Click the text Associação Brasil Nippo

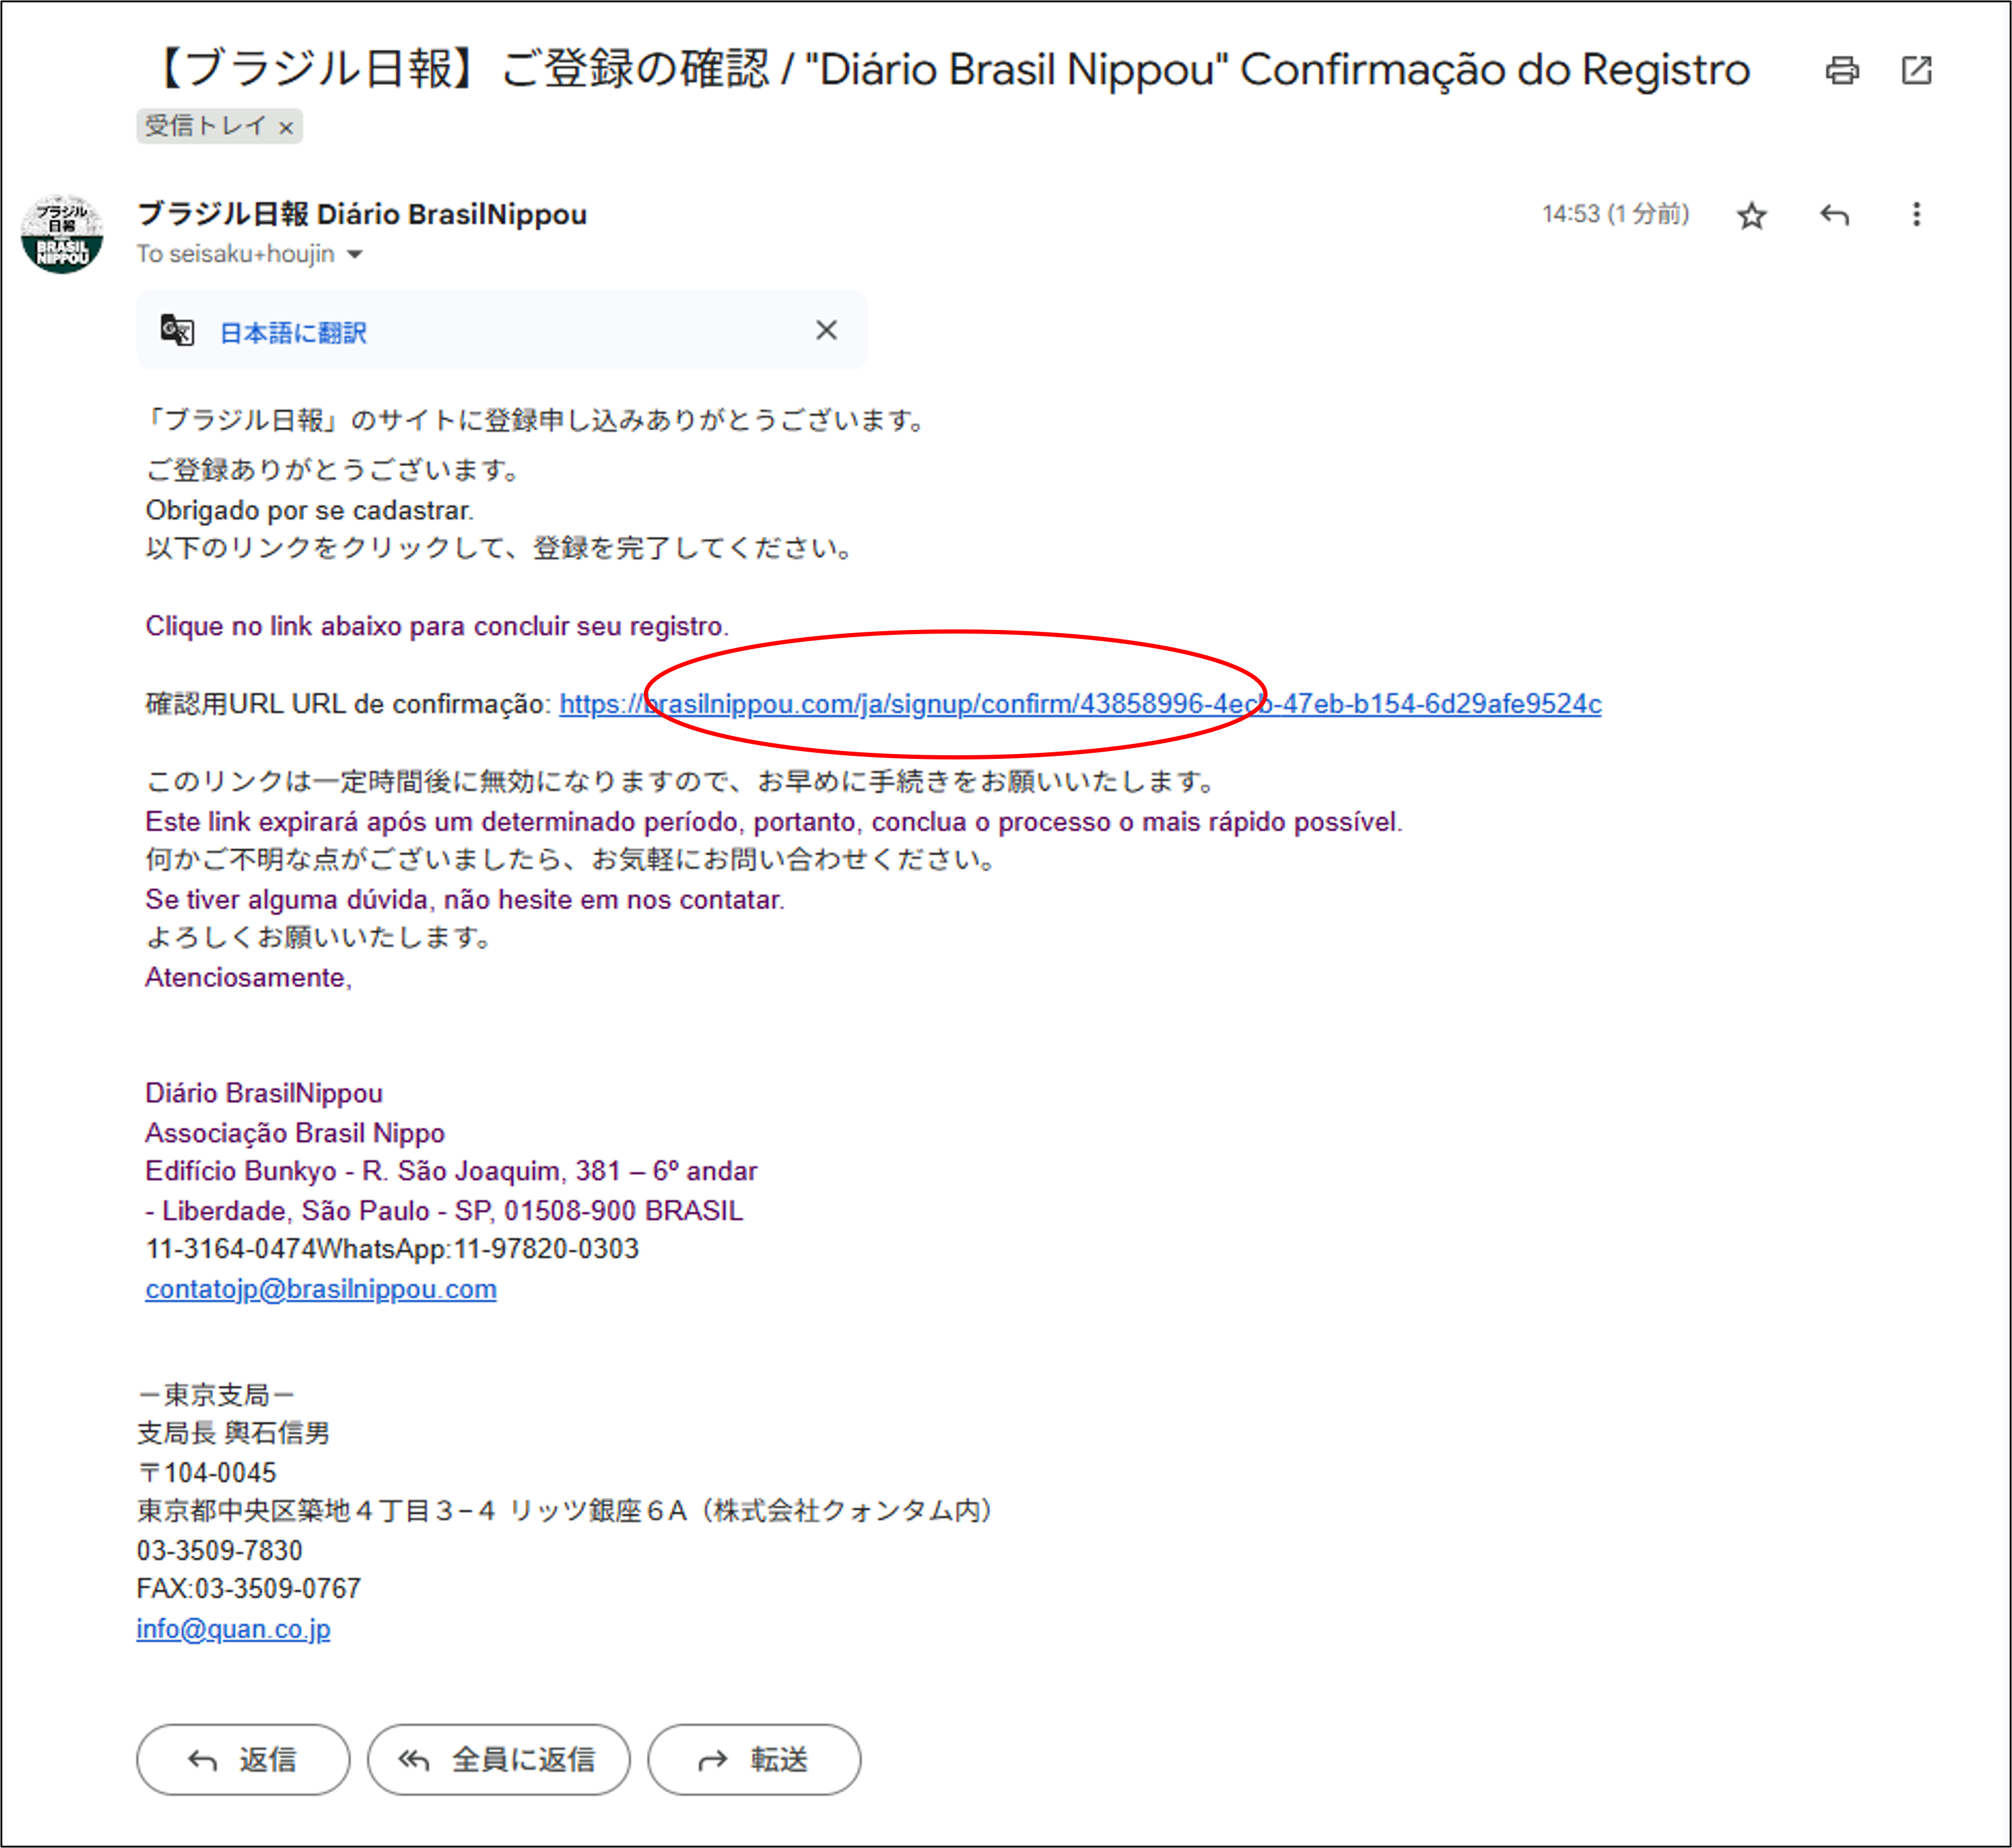coord(295,1133)
